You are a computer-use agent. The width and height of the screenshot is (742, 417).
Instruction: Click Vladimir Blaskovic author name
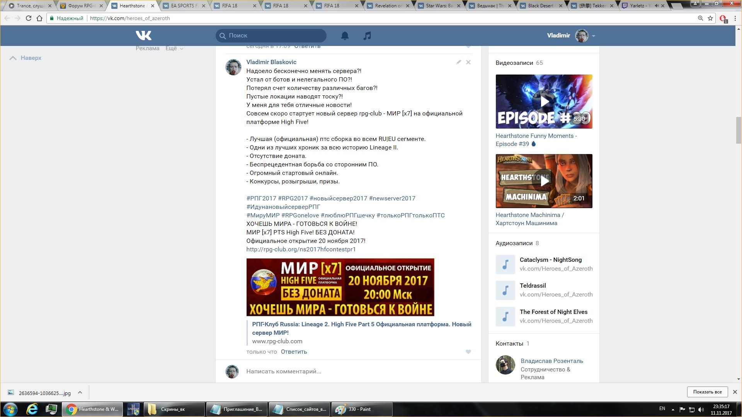(271, 62)
